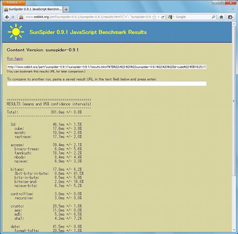Click the '3d:' category result line

click(x=46, y=124)
